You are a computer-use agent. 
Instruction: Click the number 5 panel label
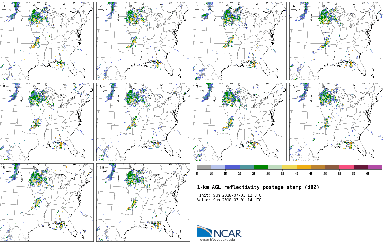click(4, 87)
